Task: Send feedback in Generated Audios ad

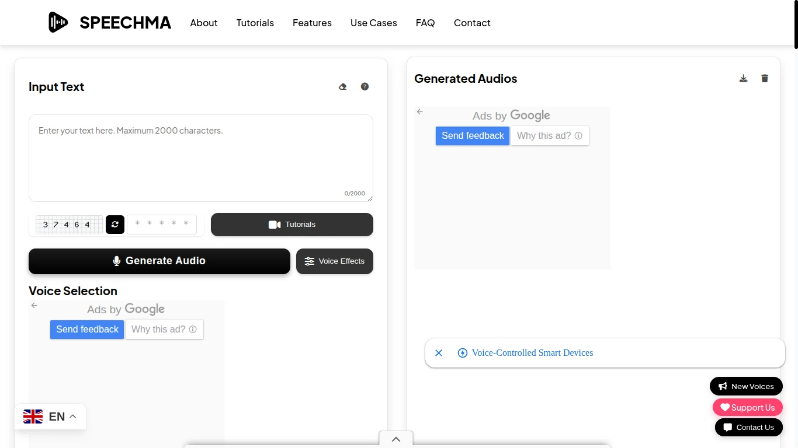Action: pos(473,135)
